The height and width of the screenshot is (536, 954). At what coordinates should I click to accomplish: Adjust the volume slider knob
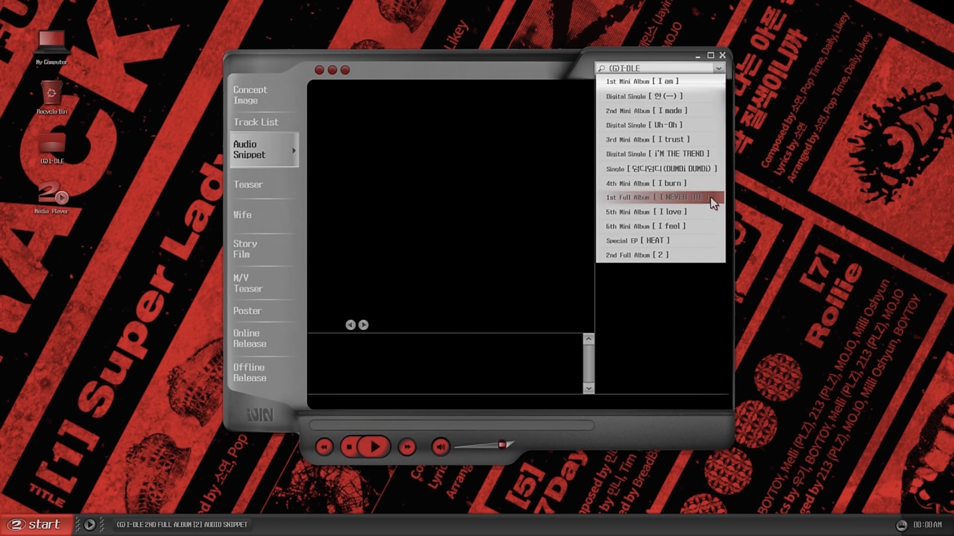(x=502, y=445)
